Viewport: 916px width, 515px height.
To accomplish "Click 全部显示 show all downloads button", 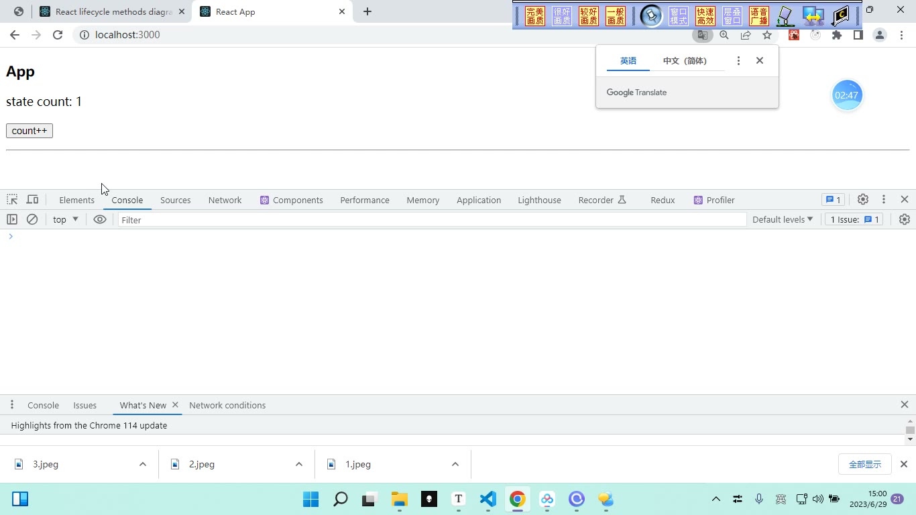I will tap(865, 464).
